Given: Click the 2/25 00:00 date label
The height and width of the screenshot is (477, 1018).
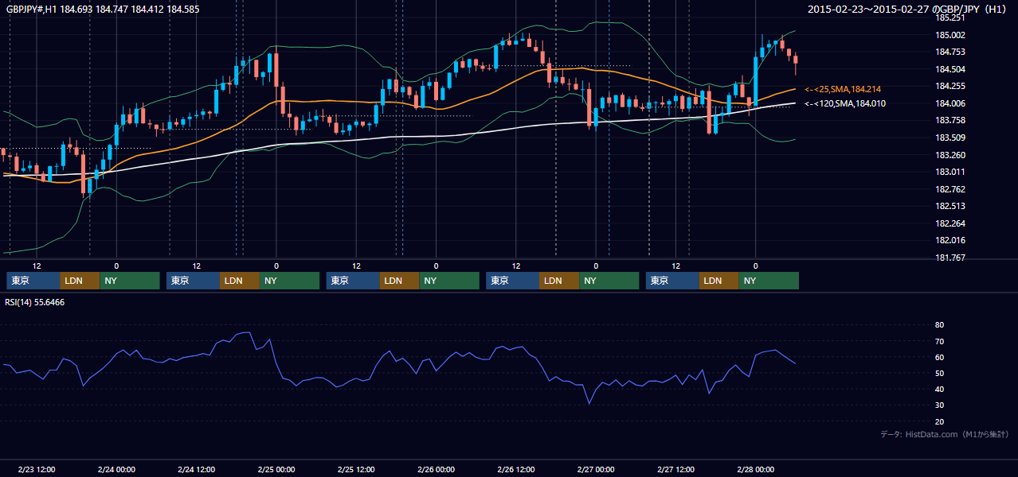Looking at the screenshot, I should [x=276, y=470].
